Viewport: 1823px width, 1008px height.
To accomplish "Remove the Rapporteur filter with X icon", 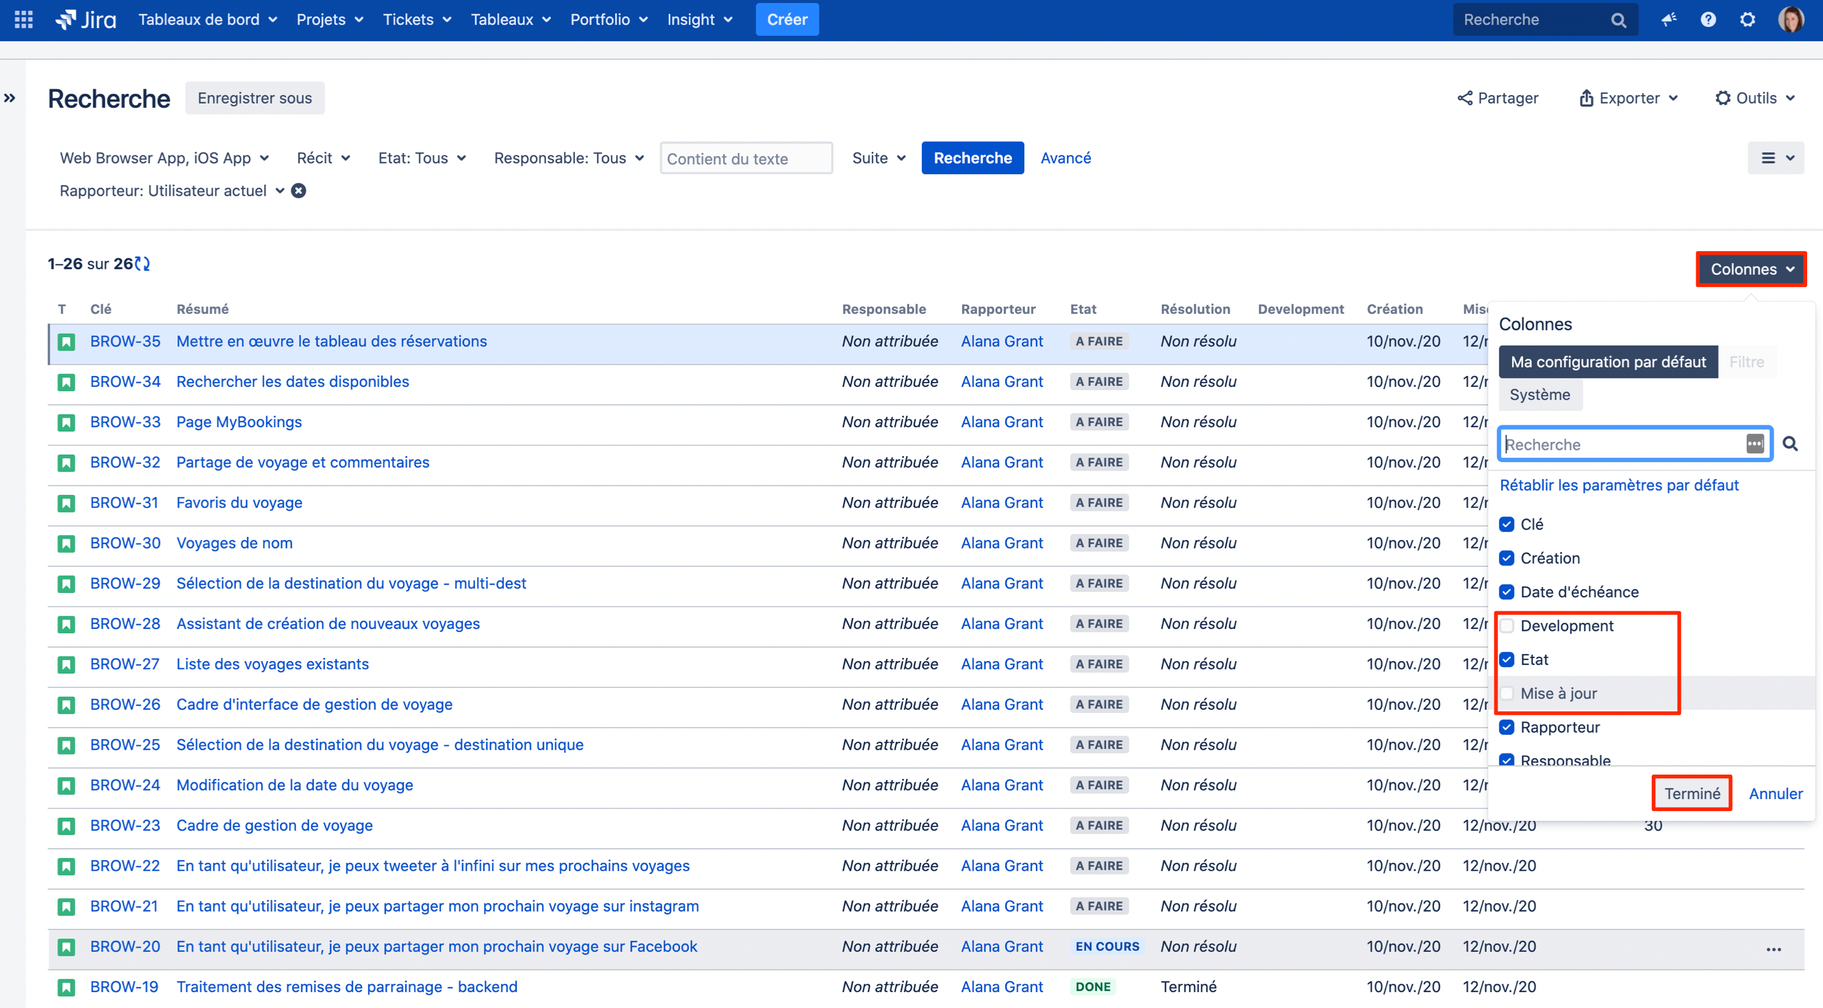I will [x=299, y=190].
